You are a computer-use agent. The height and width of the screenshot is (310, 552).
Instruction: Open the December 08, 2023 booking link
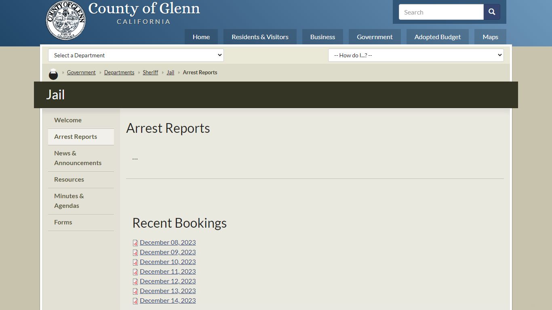[168, 242]
